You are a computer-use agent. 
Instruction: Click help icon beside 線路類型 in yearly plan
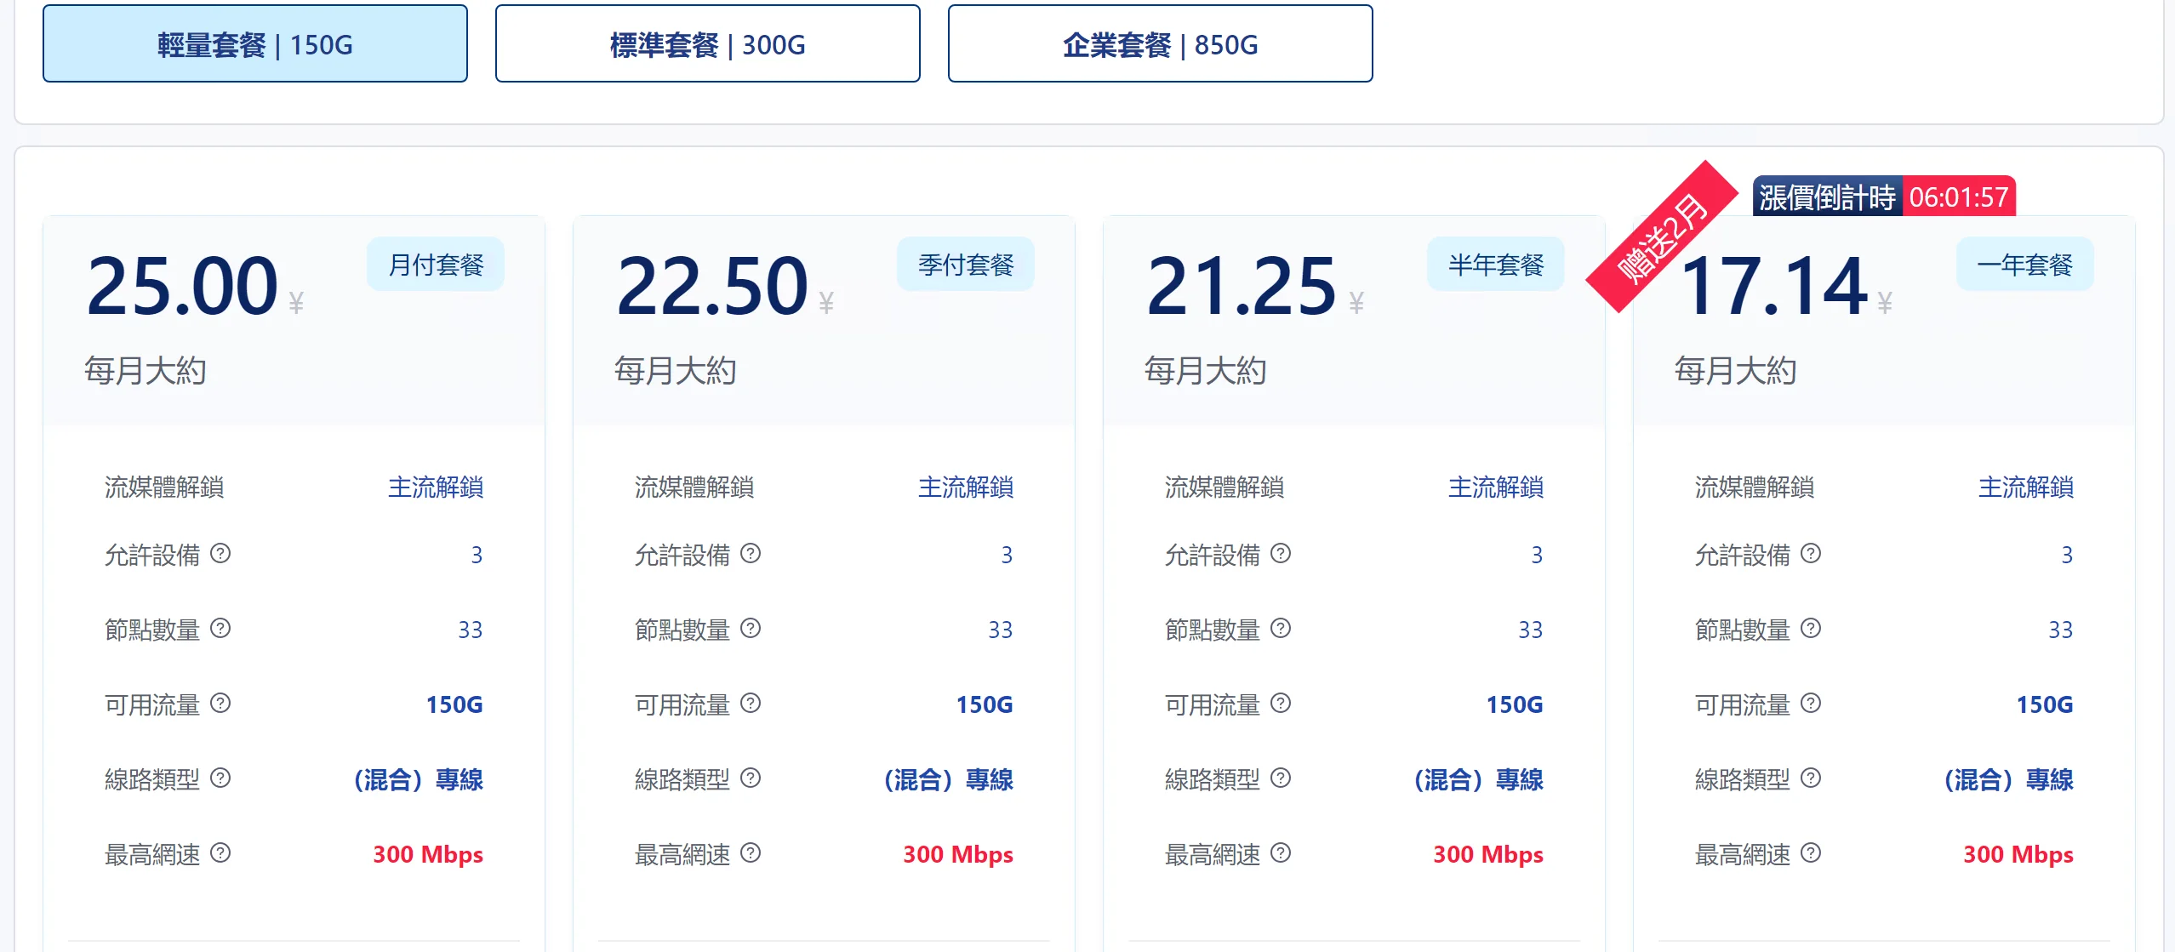pyautogui.click(x=1811, y=778)
